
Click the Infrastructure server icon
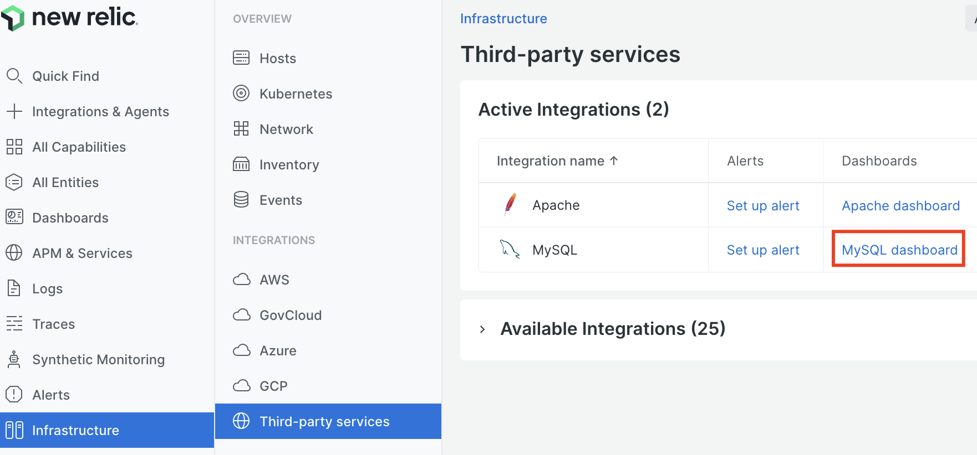(14, 430)
